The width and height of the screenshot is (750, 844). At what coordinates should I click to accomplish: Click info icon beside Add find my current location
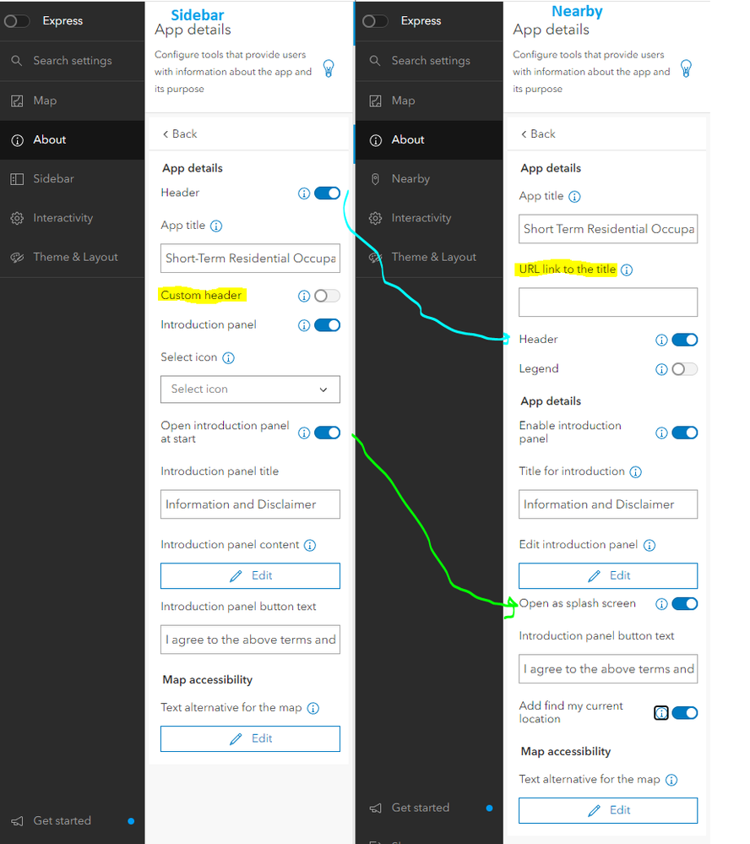[661, 713]
